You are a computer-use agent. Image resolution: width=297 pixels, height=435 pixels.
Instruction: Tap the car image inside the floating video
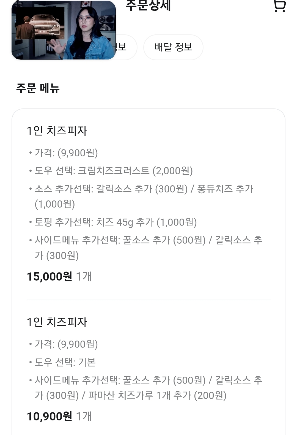point(41,23)
